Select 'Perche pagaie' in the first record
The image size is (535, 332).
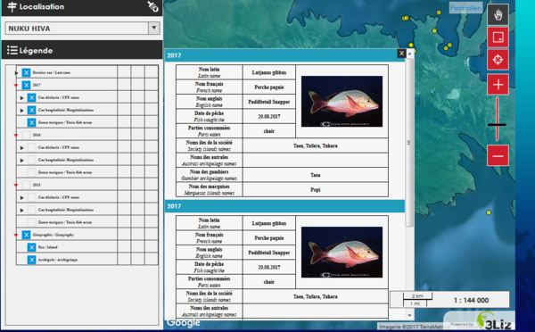pos(269,87)
